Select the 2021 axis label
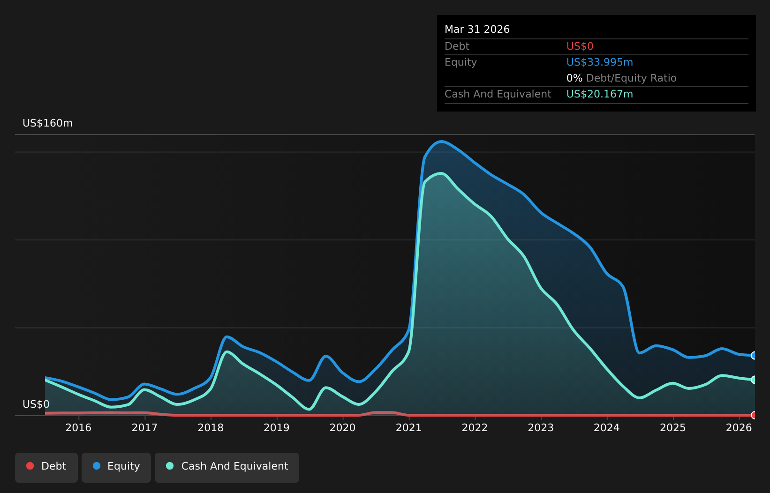The width and height of the screenshot is (770, 493). pos(409,428)
